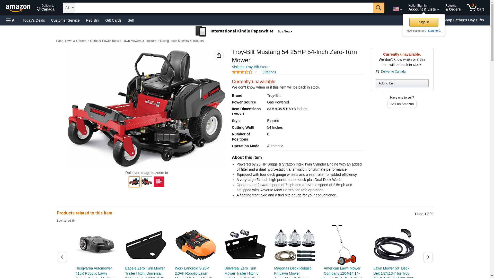Viewport: 494px width, 278px height.
Task: Click the Amazon logo
Action: 18,8
